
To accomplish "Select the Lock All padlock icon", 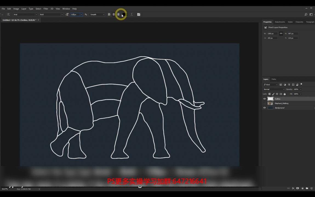I will tap(285, 94).
